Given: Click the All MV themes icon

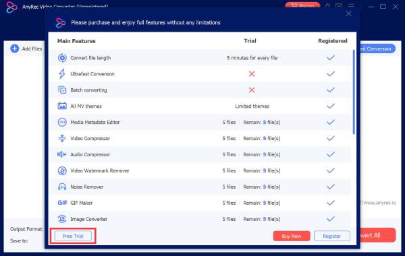Looking at the screenshot, I should click(x=62, y=106).
